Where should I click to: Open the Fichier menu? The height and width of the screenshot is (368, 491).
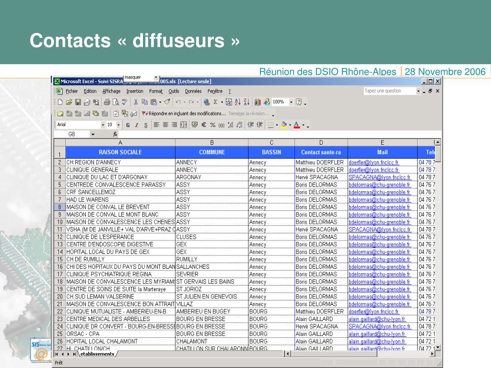tap(71, 91)
